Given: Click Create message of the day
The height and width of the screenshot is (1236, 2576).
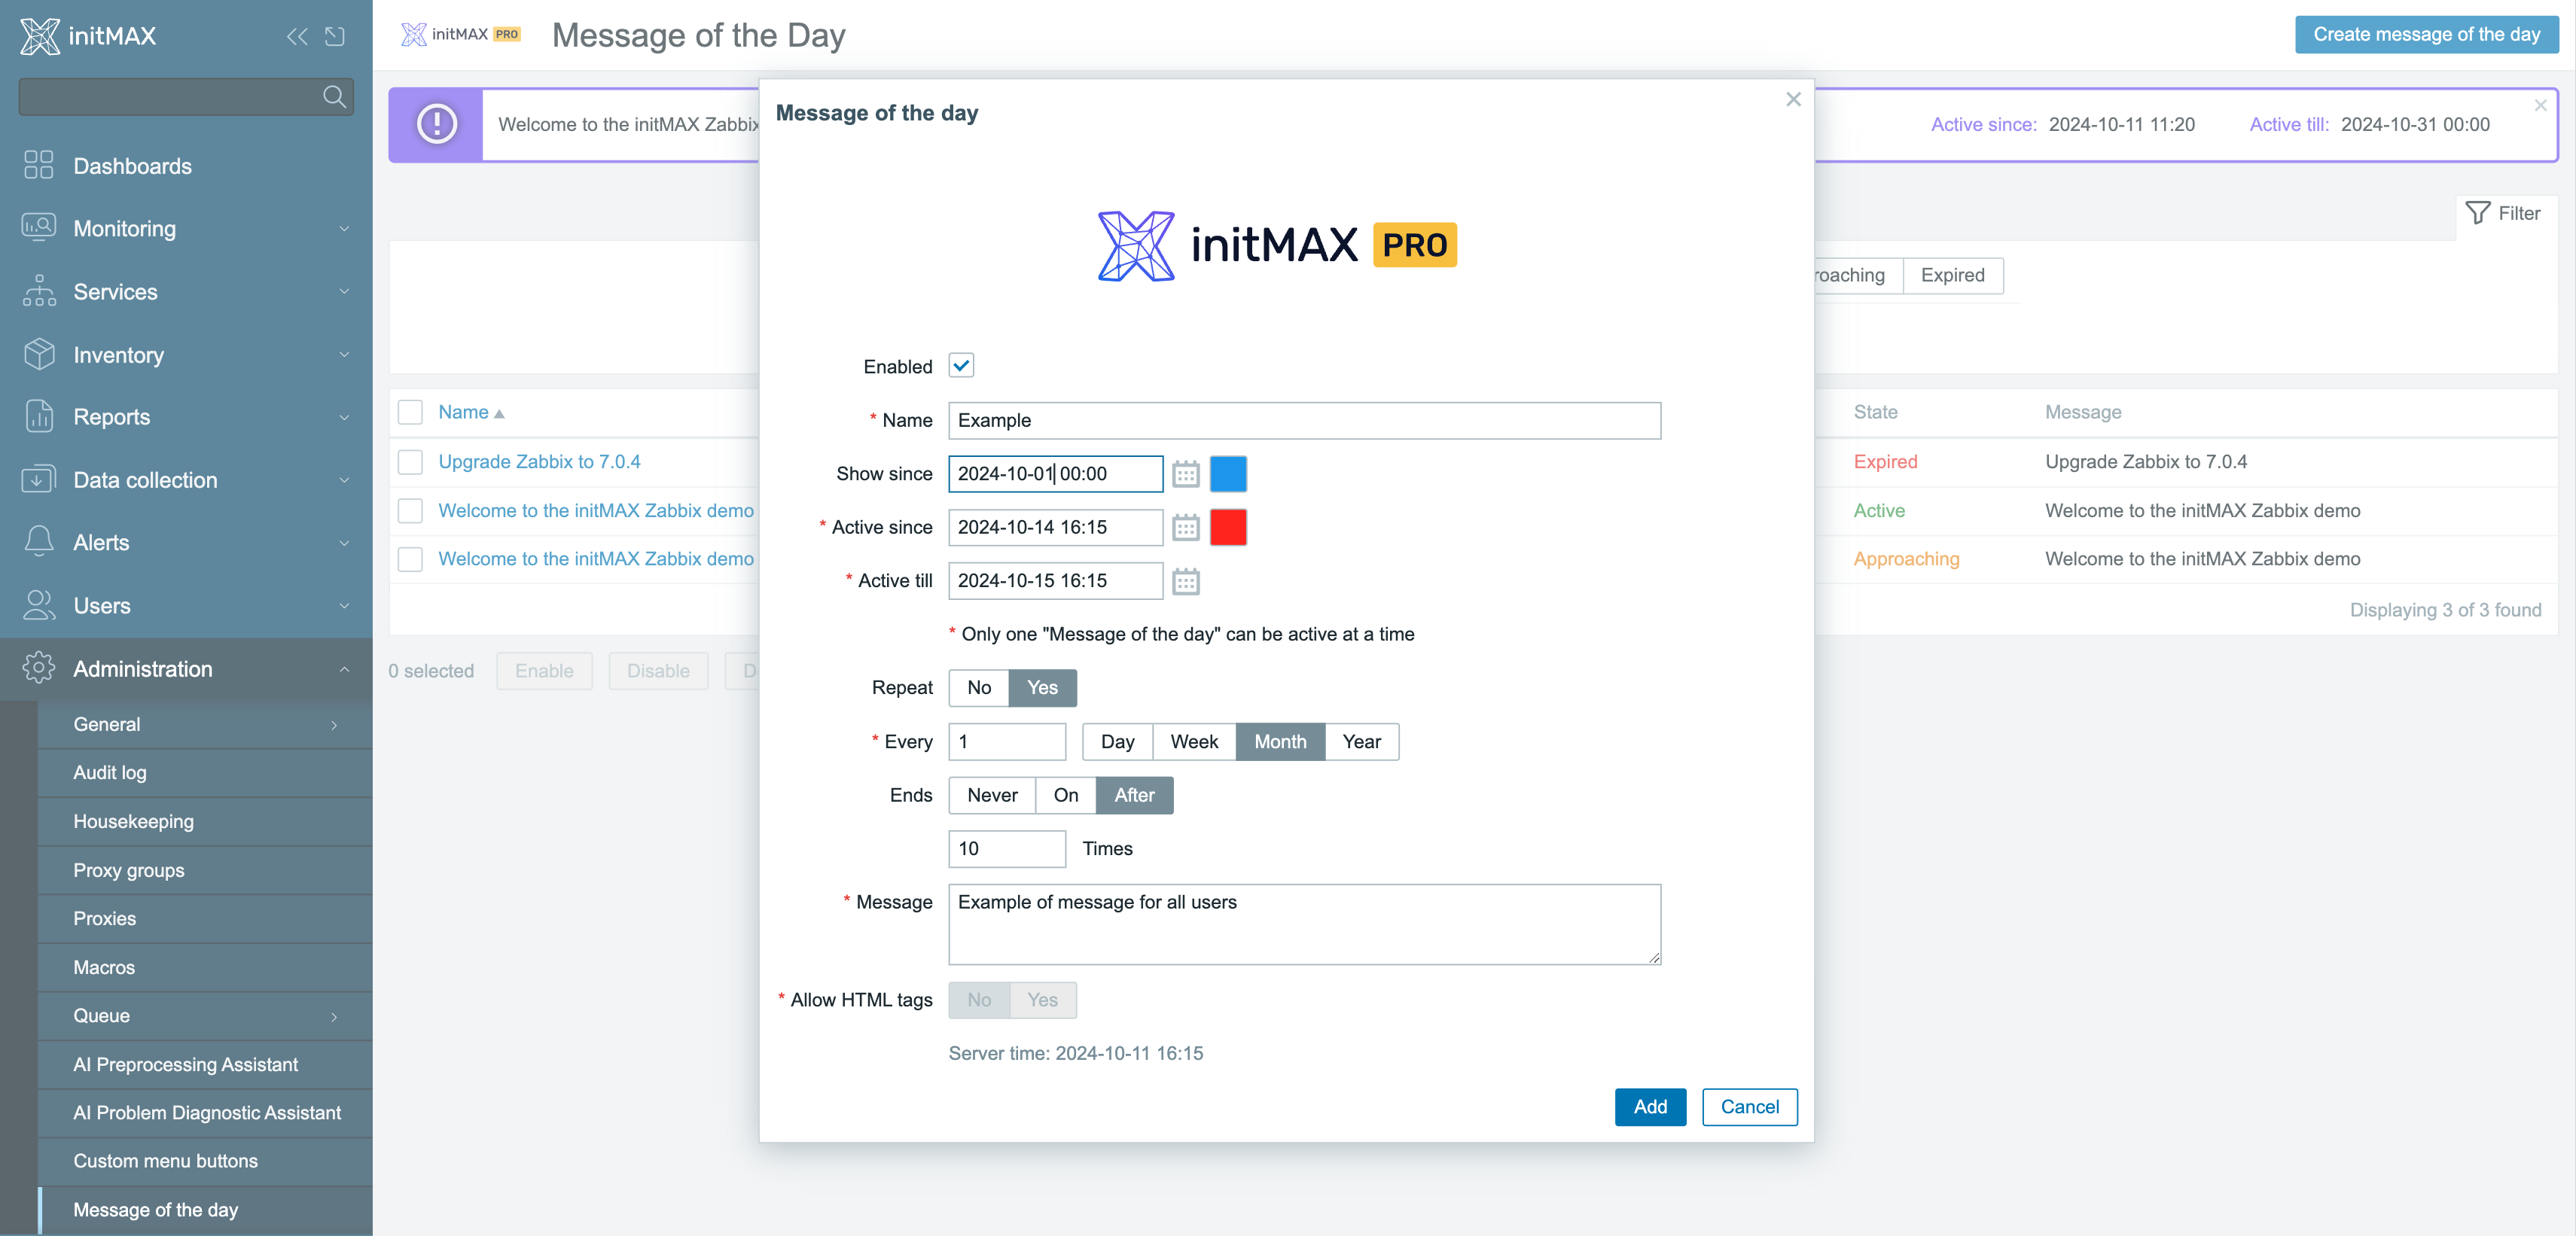Looking at the screenshot, I should tap(2426, 35).
